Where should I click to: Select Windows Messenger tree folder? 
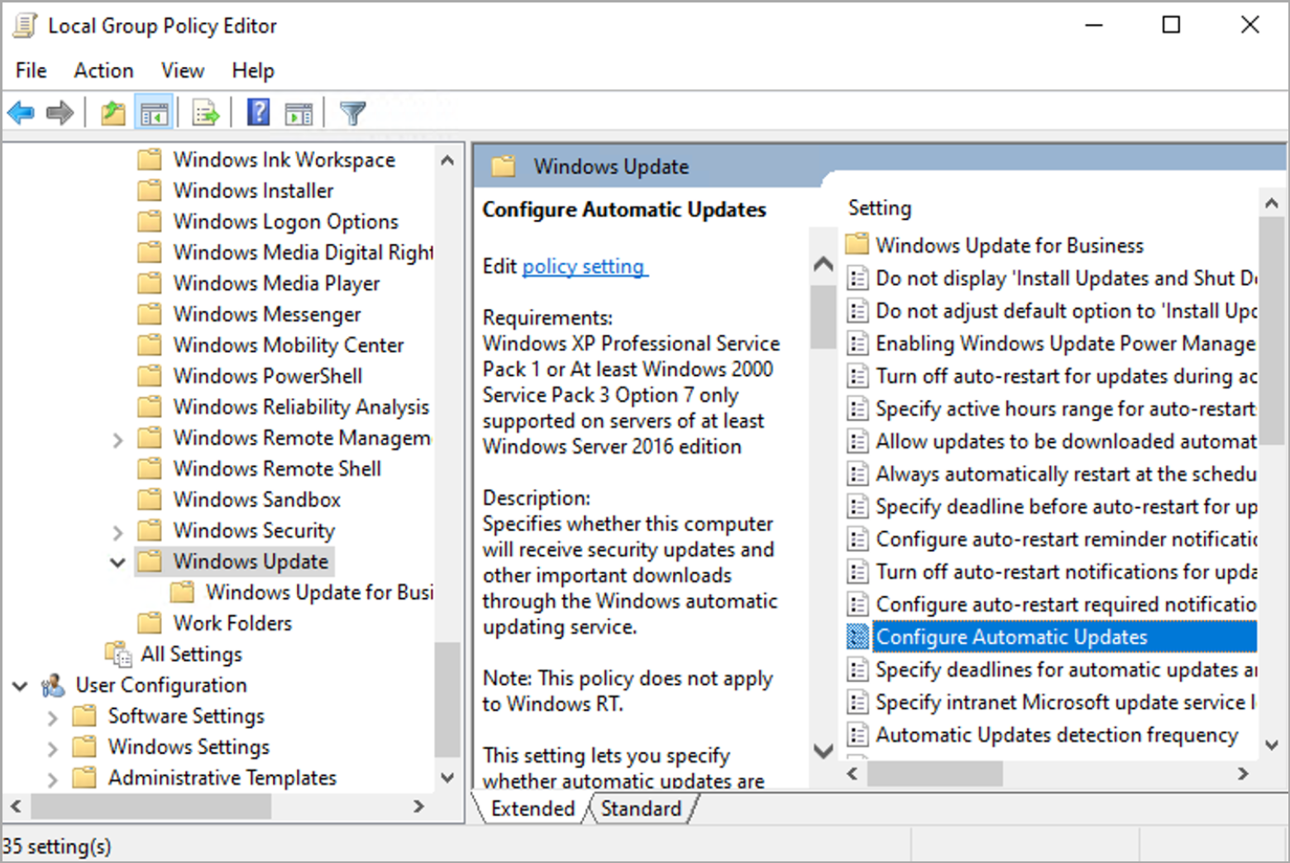267,315
